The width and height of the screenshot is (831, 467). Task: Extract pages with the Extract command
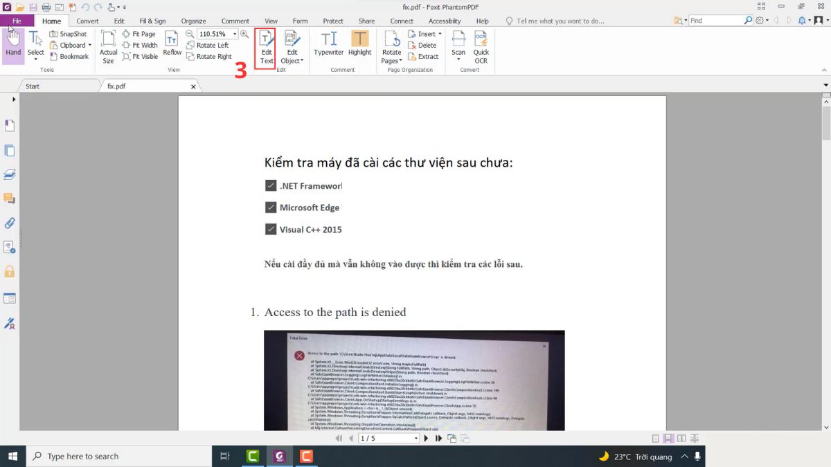point(423,57)
